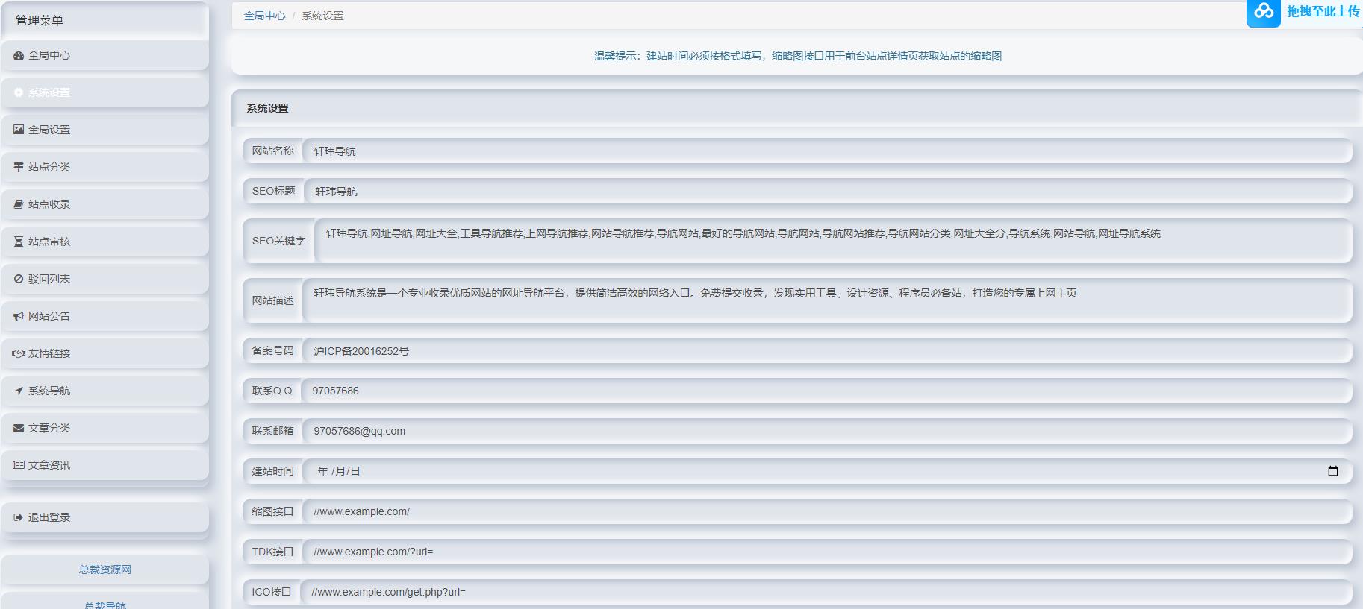
Task: Click the hourglass icon beside 站点审核
Action: [x=19, y=242]
